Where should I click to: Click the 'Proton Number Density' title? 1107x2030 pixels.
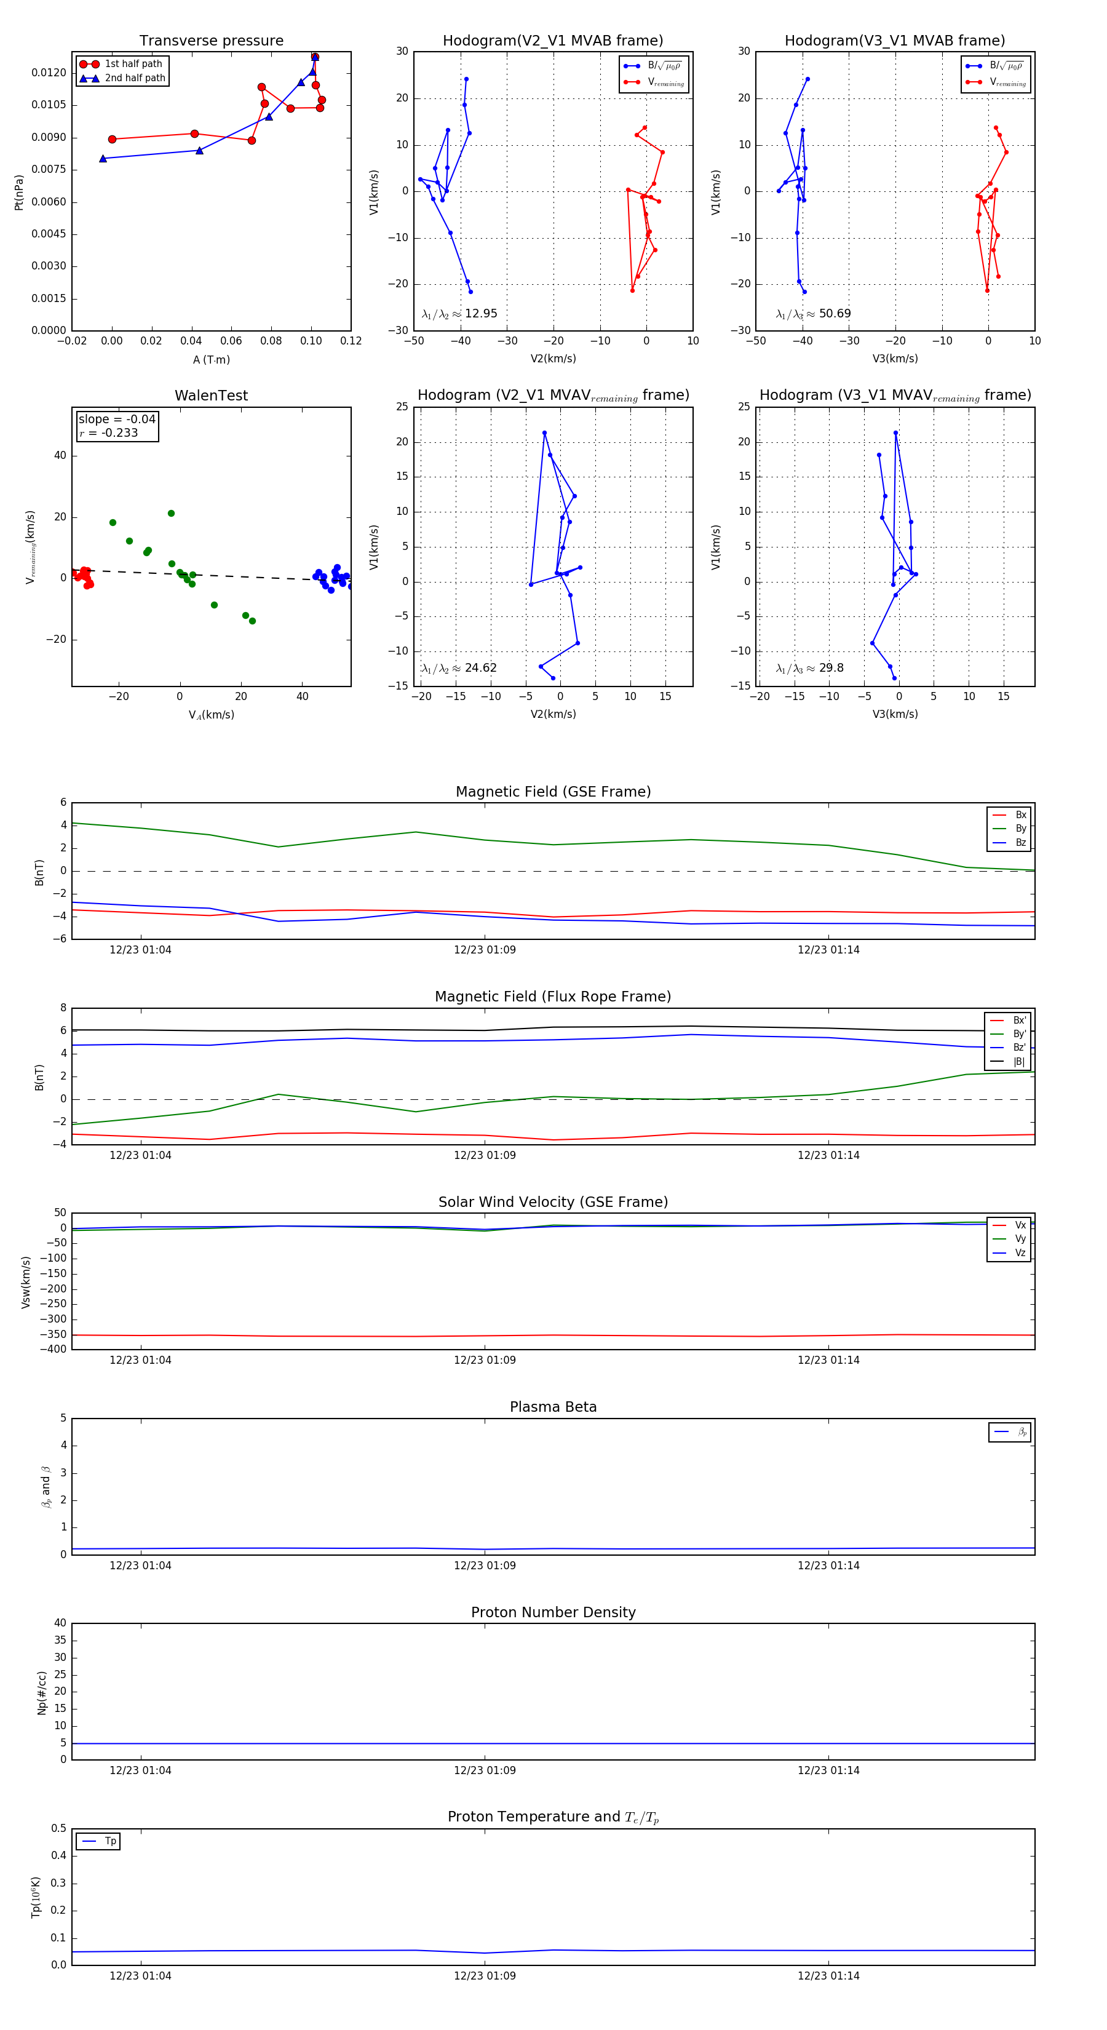click(x=553, y=1612)
